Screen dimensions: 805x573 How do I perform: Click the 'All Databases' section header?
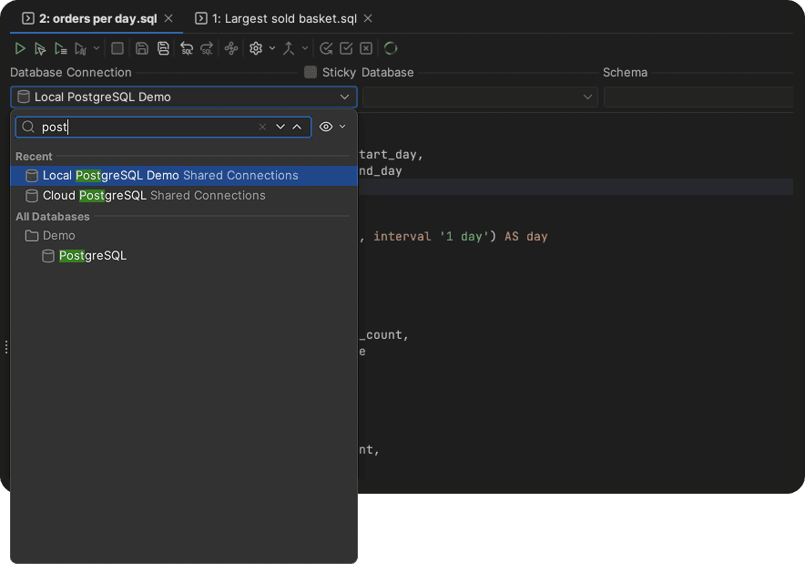pos(53,217)
